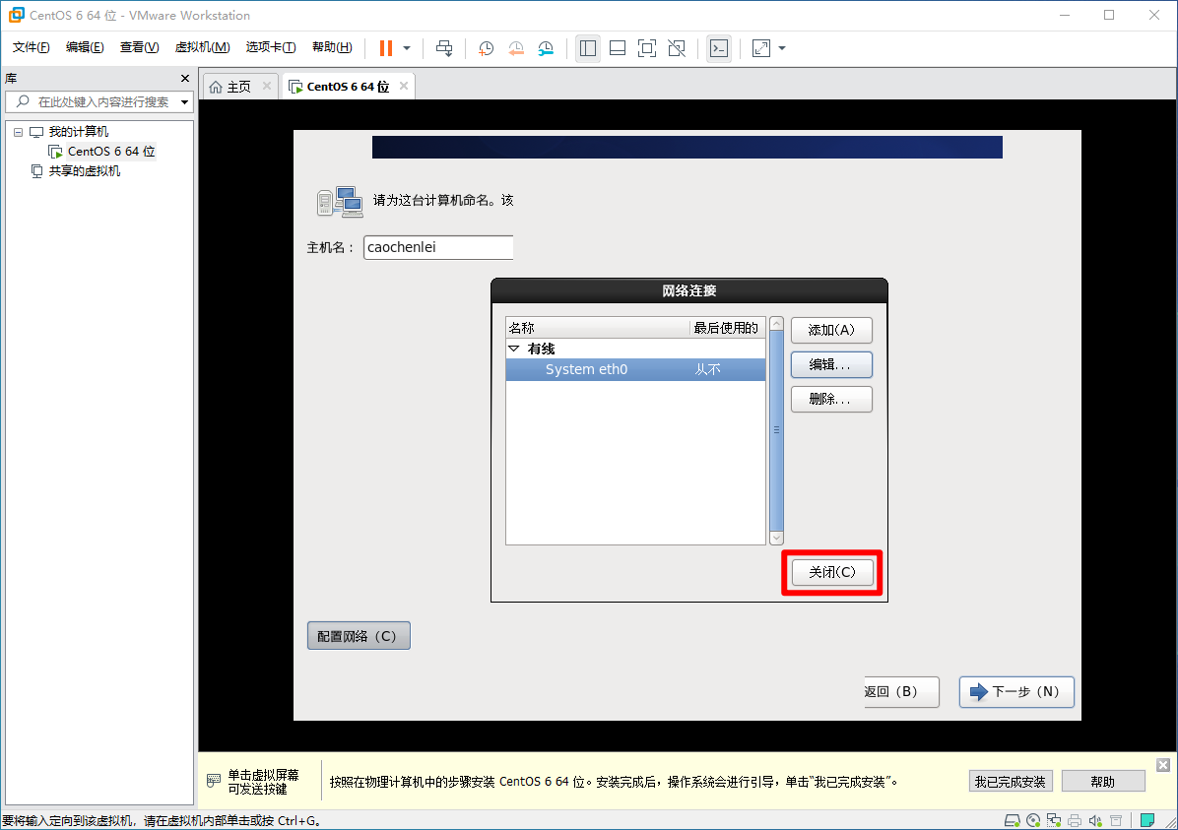Switch to the 主页 tab
This screenshot has height=830, width=1178.
coord(239,87)
